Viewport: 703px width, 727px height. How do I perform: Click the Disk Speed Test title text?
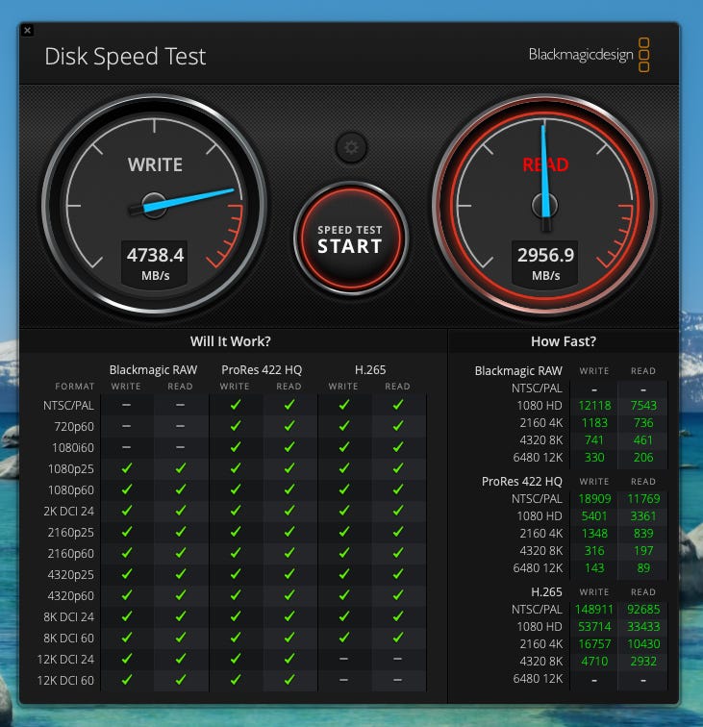(125, 57)
